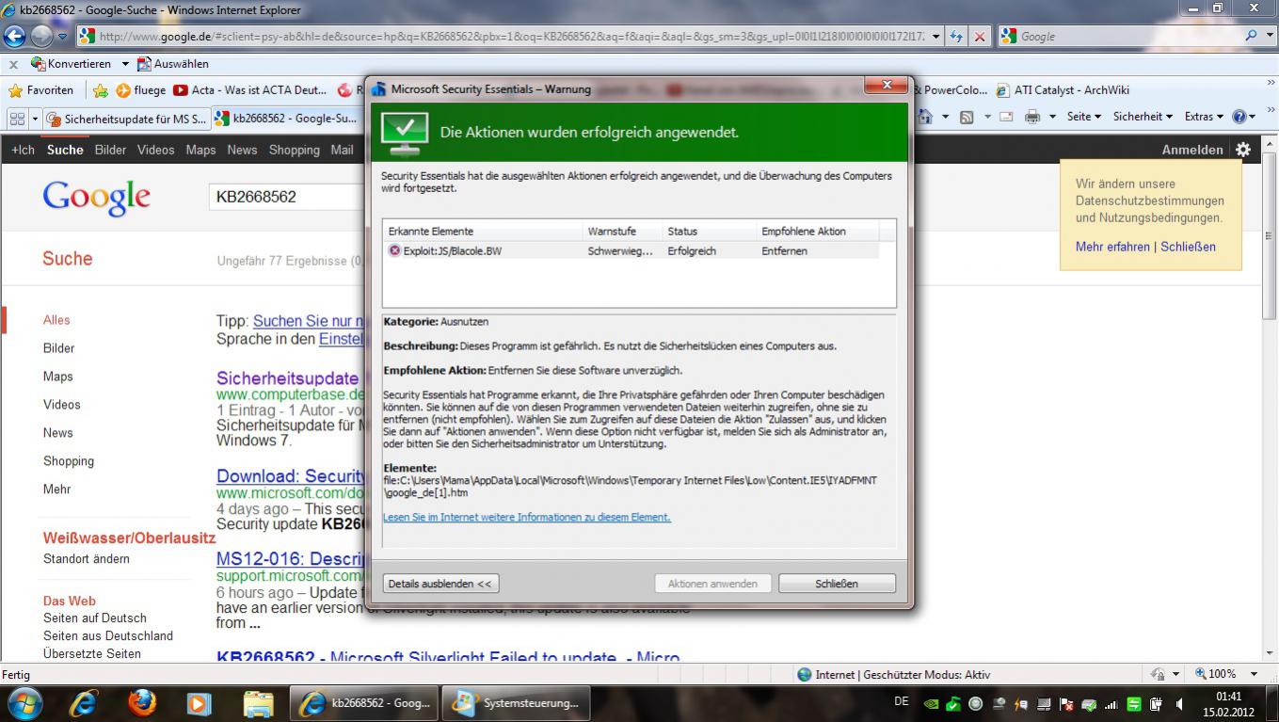This screenshot has height=722, width=1279.
Task: Click the Auswählen toolbar button
Action: pyautogui.click(x=173, y=64)
